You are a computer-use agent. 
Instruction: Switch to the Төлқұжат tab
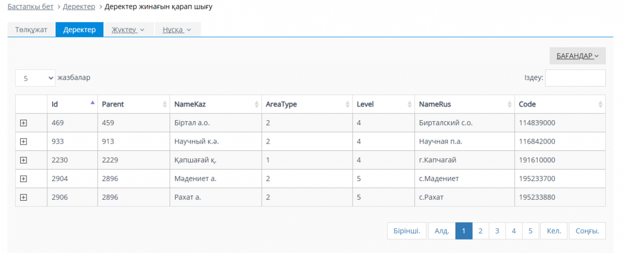pyautogui.click(x=31, y=30)
